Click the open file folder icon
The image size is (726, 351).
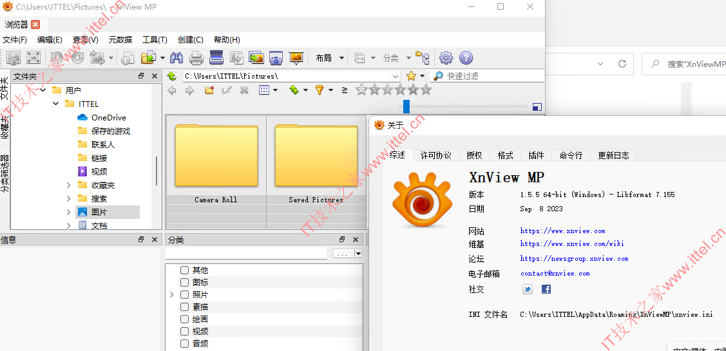click(x=148, y=58)
